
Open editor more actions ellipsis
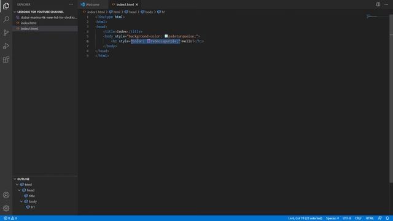tap(386, 4)
